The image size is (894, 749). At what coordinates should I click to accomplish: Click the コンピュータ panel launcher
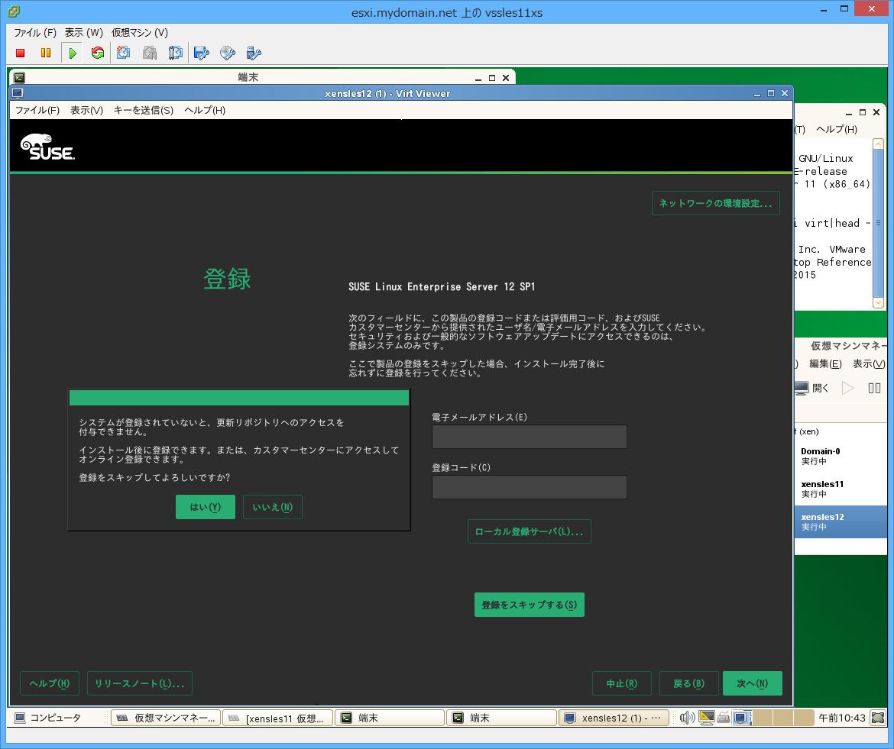coord(48,718)
